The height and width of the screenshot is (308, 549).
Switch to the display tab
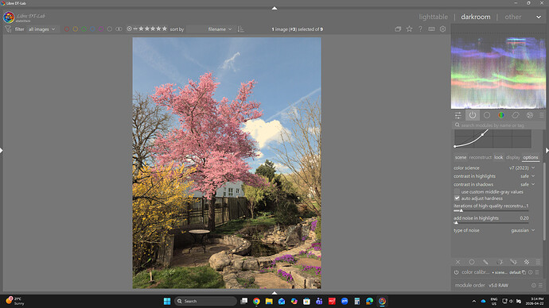tap(513, 157)
